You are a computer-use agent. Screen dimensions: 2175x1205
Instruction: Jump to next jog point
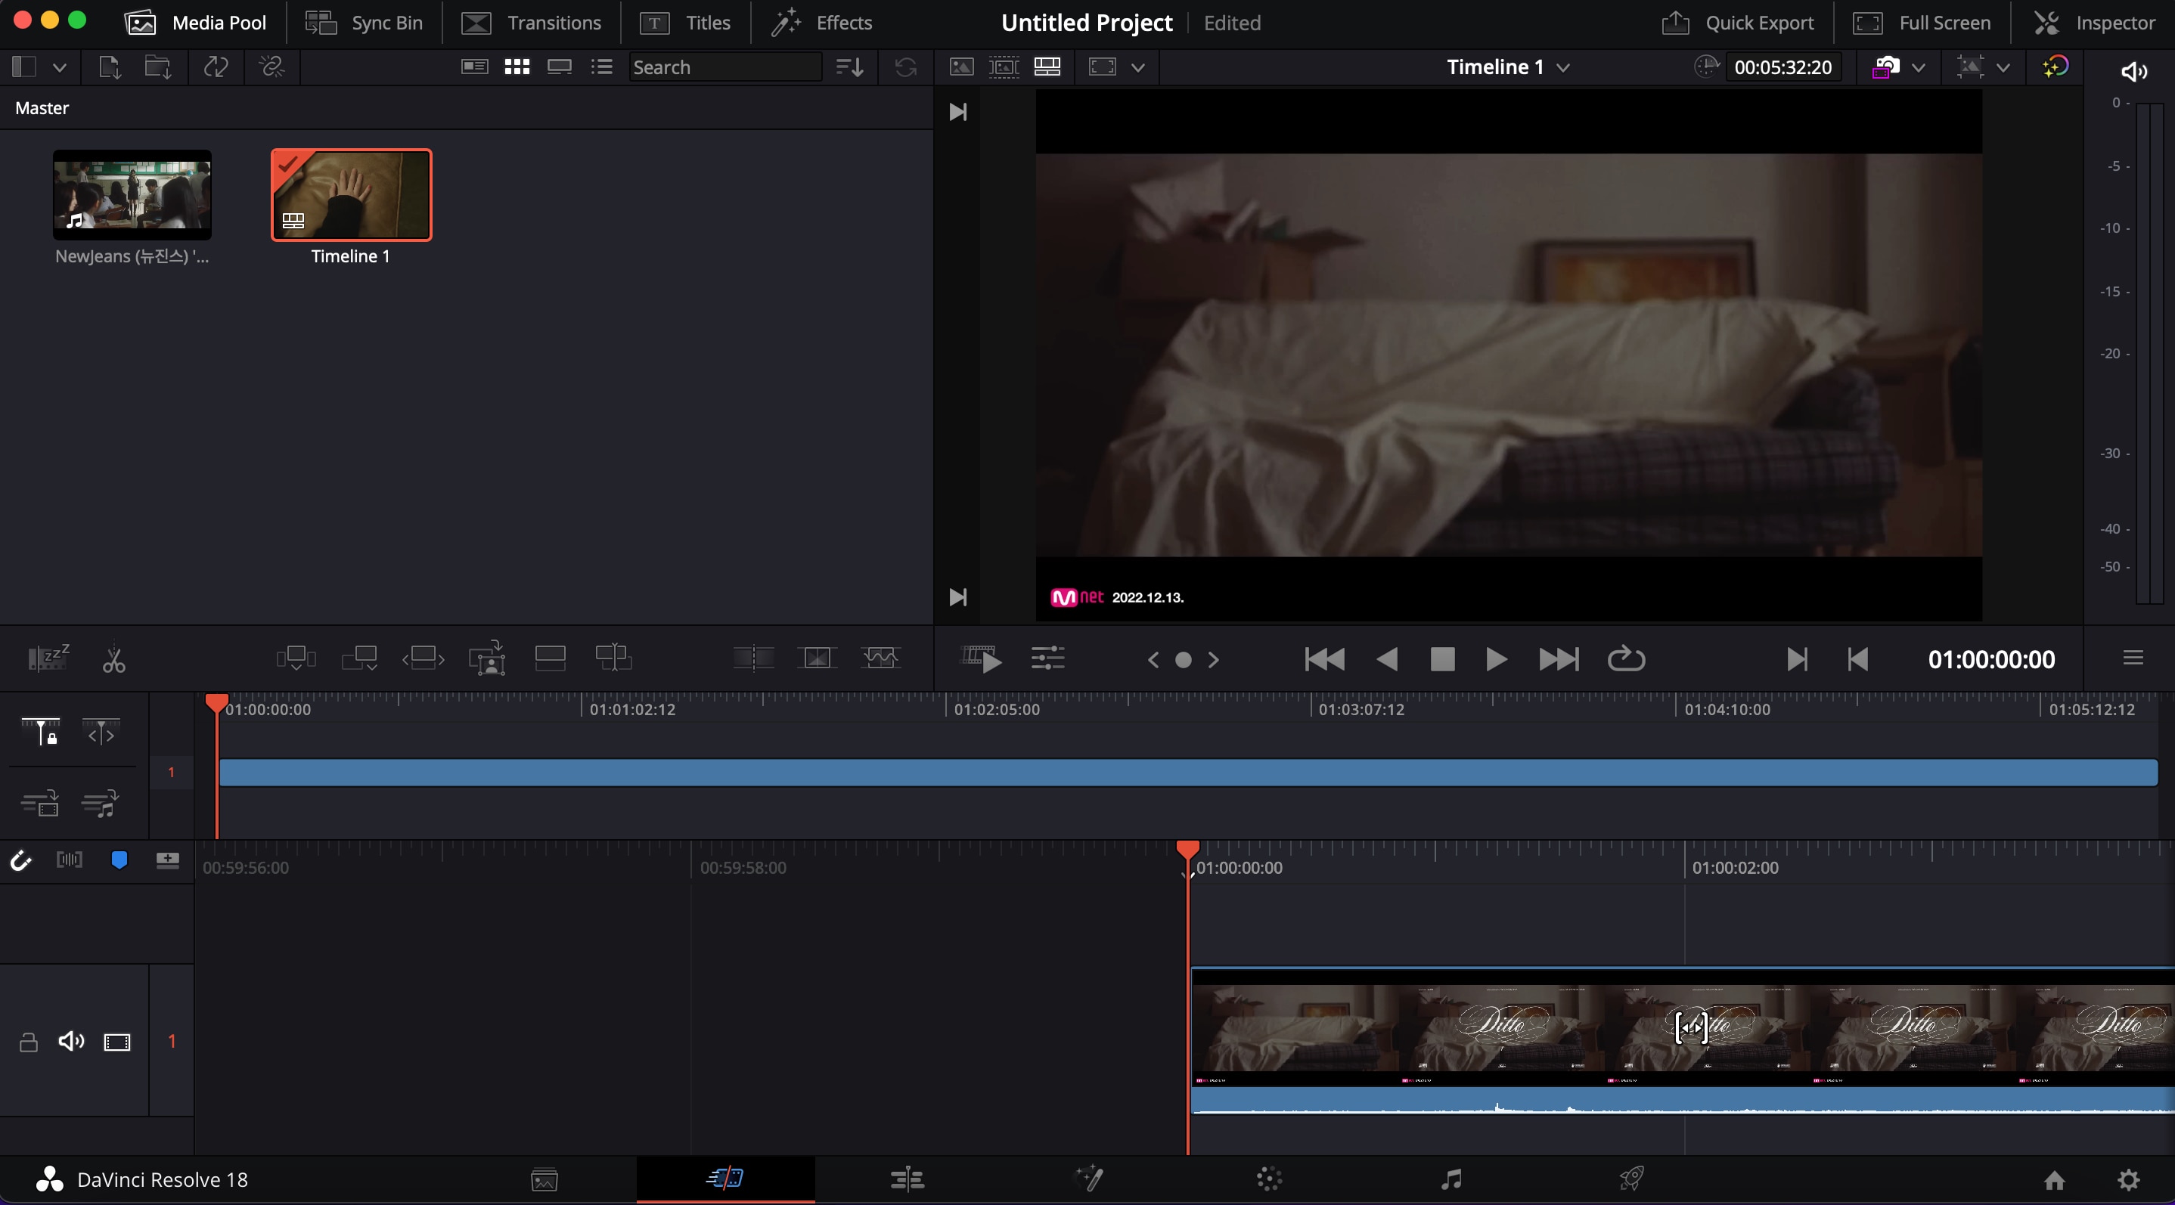pos(1213,660)
